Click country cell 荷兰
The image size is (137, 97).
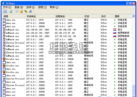pyautogui.click(x=120, y=30)
